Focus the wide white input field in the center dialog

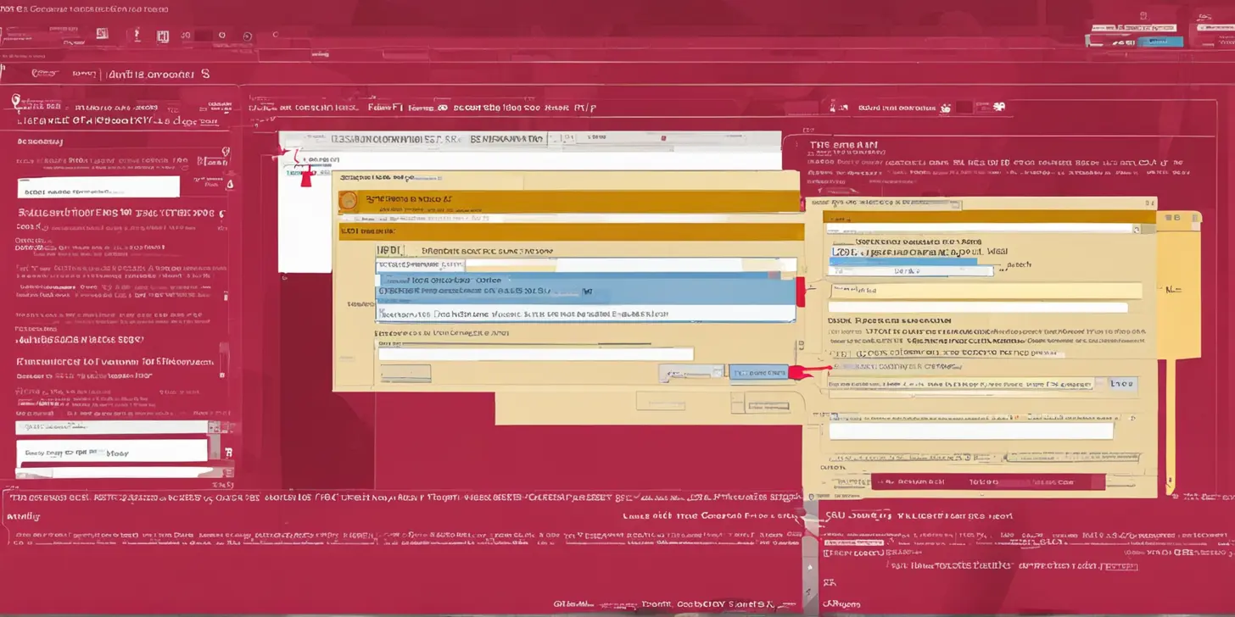point(536,354)
